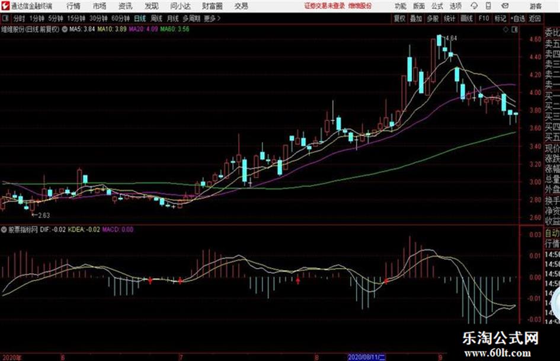The width and height of the screenshot is (560, 361).
Task: Switch to the 1分钟 timeframe
Action: [36, 18]
